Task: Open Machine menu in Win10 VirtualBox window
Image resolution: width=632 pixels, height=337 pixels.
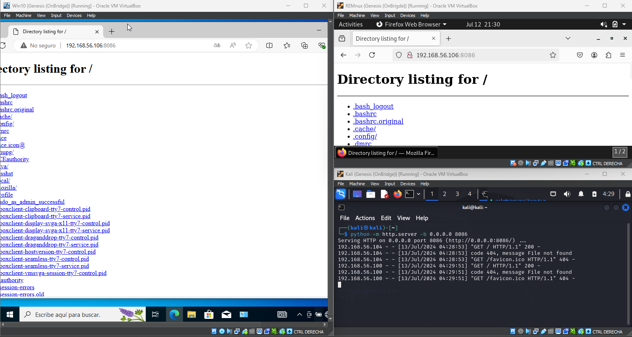Action: click(23, 15)
